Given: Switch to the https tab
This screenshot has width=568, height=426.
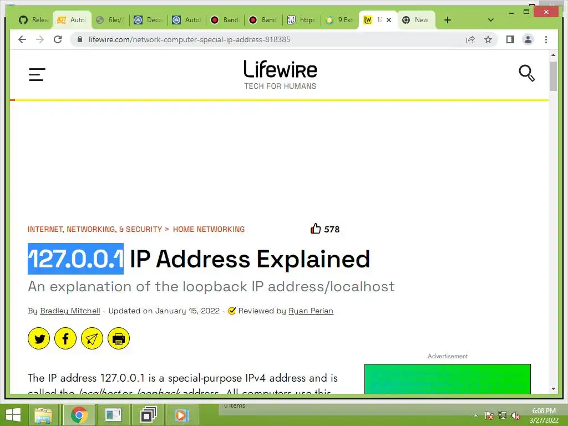Looking at the screenshot, I should click(302, 20).
